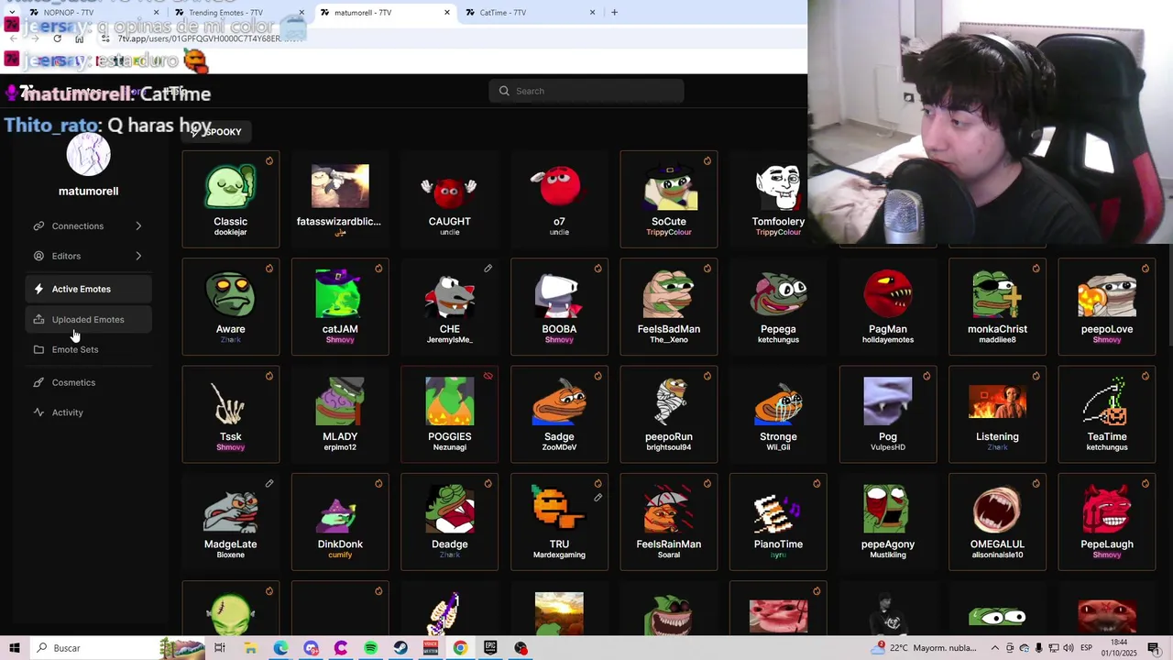Image resolution: width=1173 pixels, height=660 pixels.
Task: Click the graph icon beside Activity
Action: [38, 412]
